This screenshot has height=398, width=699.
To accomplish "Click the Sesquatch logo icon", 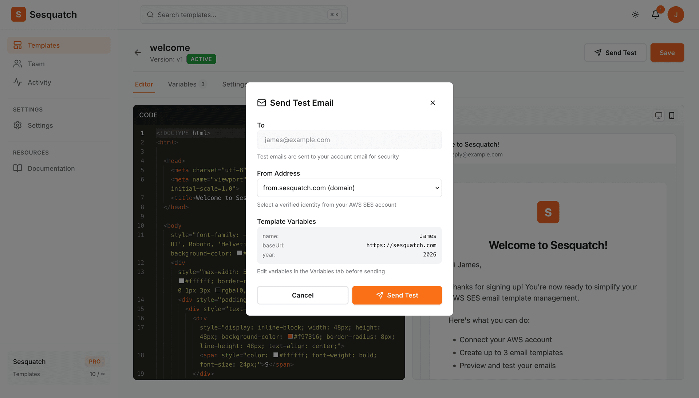I will point(18,14).
